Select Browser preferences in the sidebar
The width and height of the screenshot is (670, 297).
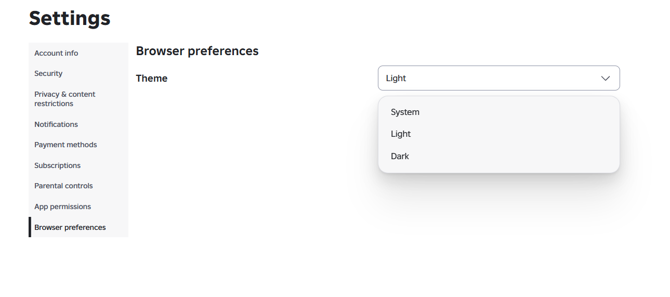[x=78, y=227]
